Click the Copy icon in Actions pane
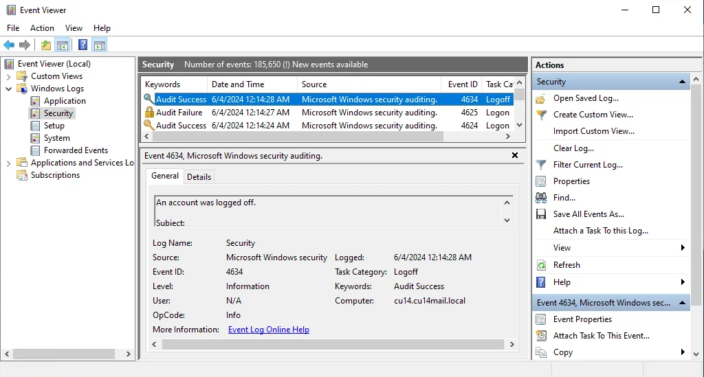This screenshot has width=704, height=377. click(542, 352)
